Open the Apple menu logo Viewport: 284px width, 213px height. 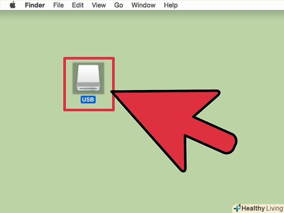12,5
